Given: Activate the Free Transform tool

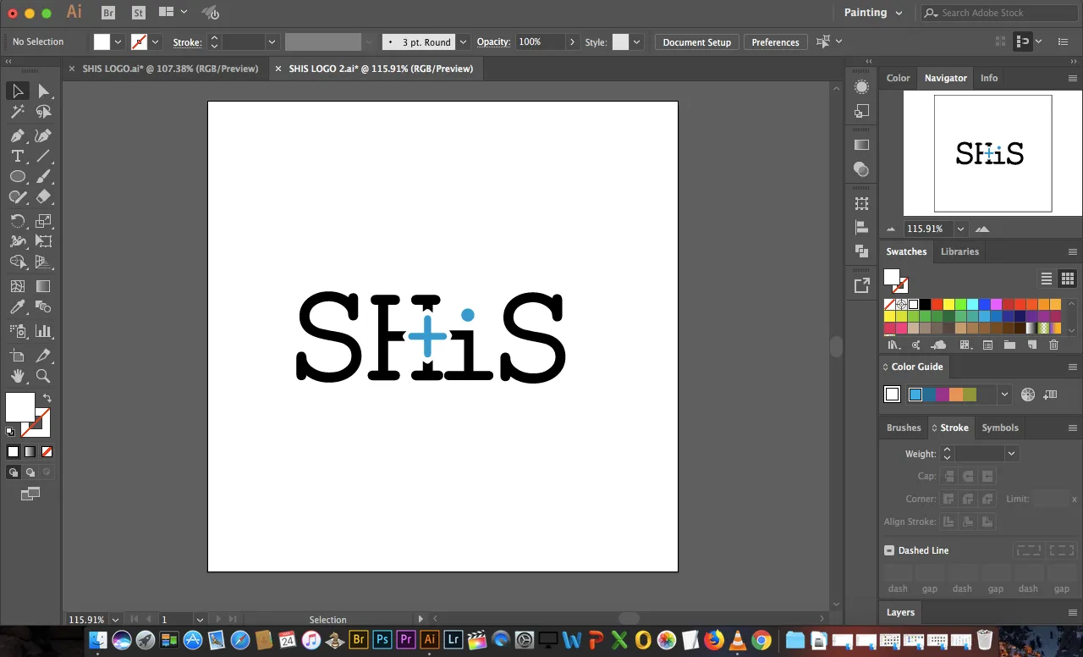Looking at the screenshot, I should pyautogui.click(x=44, y=241).
